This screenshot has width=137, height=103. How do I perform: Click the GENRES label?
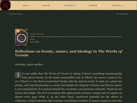[x=32, y=37]
